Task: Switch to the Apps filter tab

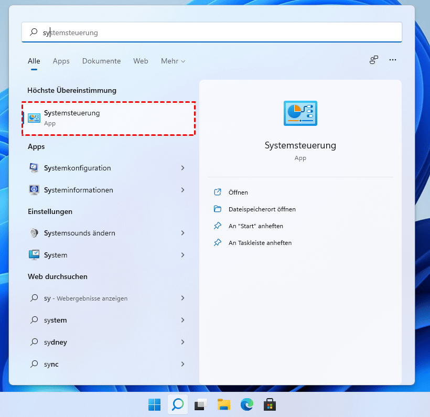Action: [x=61, y=61]
